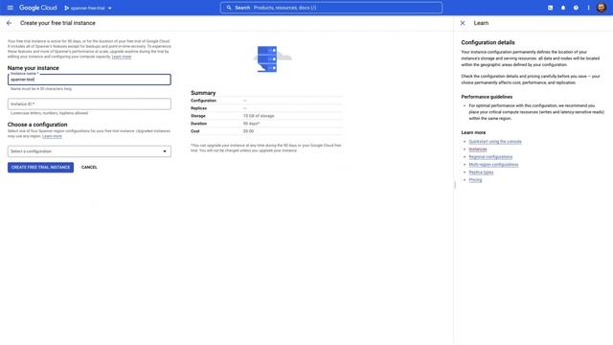Open Learn more link under Choose a configuration
Image resolution: width=613 pixels, height=345 pixels.
52,136
